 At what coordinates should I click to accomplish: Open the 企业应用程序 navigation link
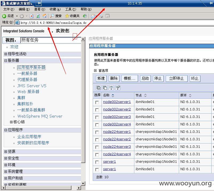(29, 137)
